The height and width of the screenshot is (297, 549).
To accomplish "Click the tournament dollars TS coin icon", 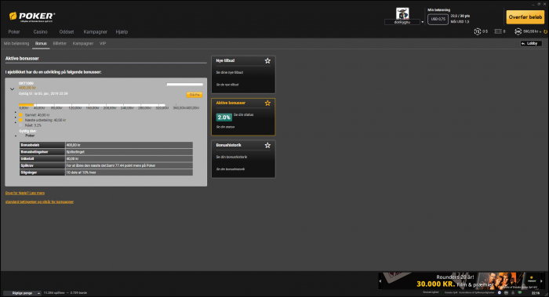I will pos(477,31).
